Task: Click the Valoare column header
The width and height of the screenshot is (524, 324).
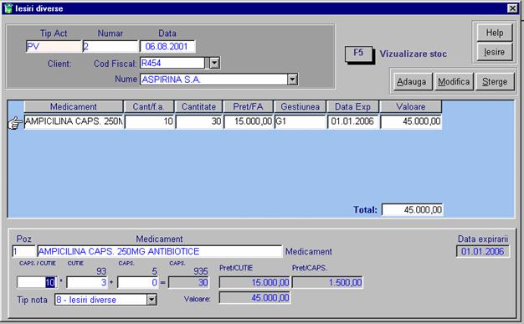Action: (x=411, y=106)
